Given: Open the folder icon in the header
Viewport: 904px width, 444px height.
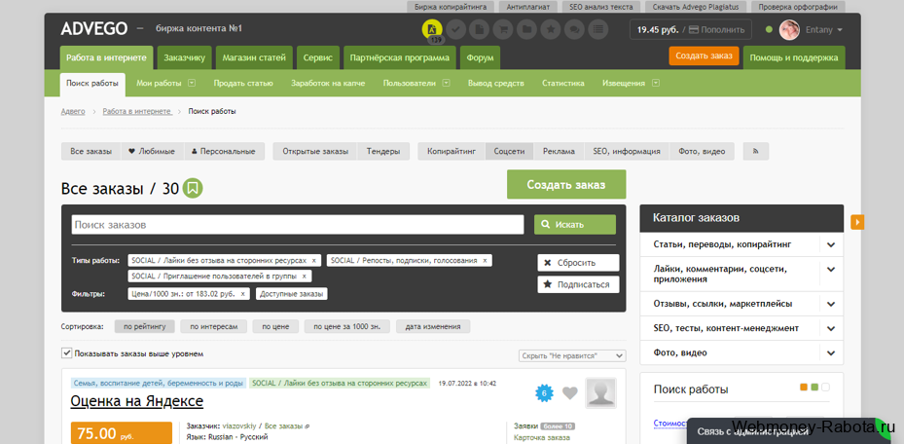Looking at the screenshot, I should tap(526, 29).
